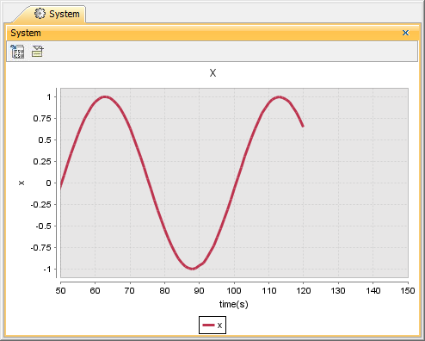
Task: Click the y-axis tick label -1
Action: click(47, 270)
